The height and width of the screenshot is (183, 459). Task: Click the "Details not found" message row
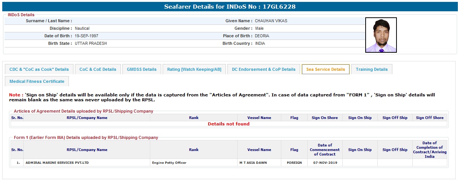click(229, 124)
